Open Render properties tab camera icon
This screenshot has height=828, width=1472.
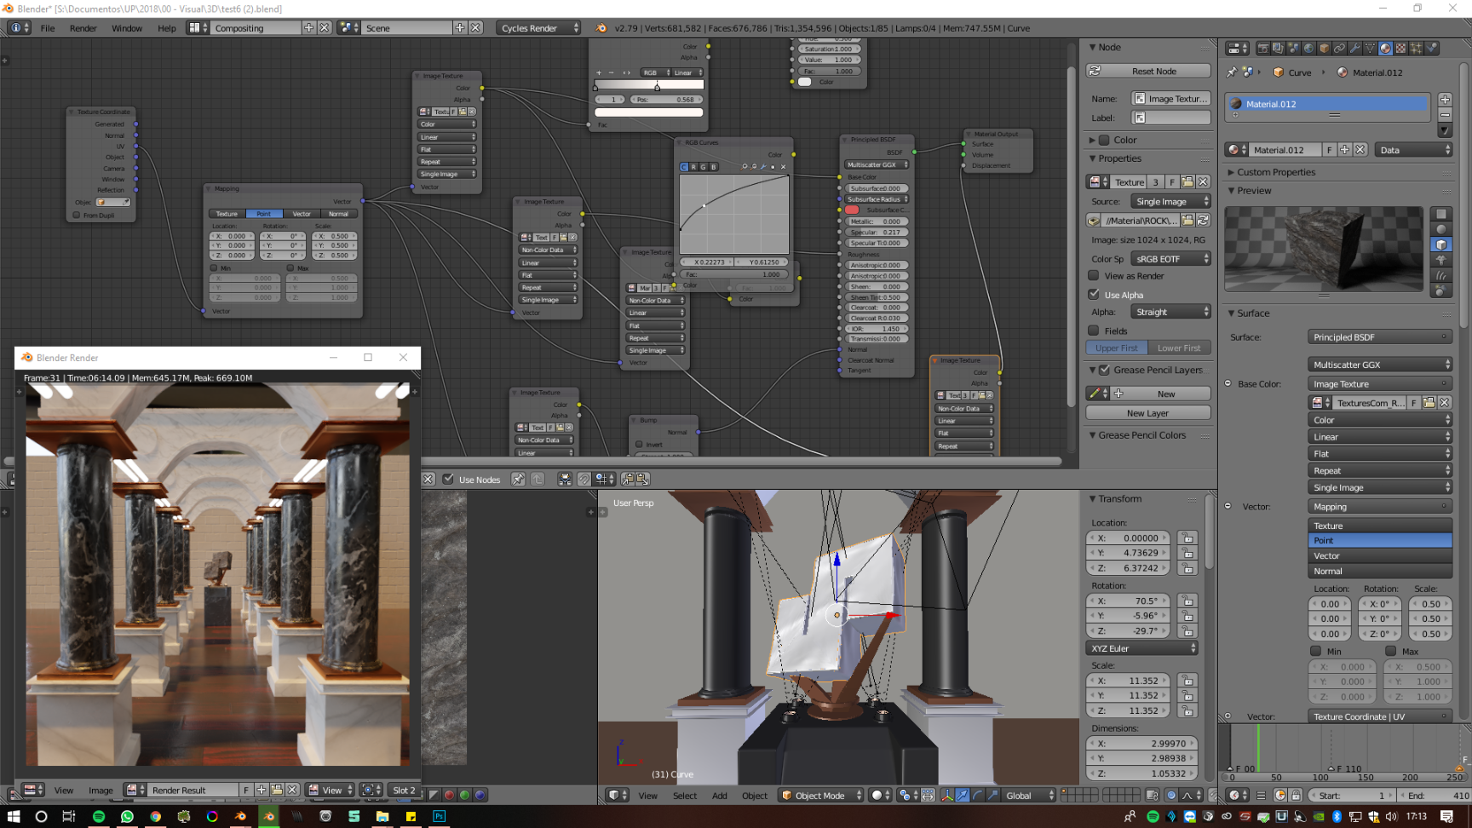(1263, 49)
